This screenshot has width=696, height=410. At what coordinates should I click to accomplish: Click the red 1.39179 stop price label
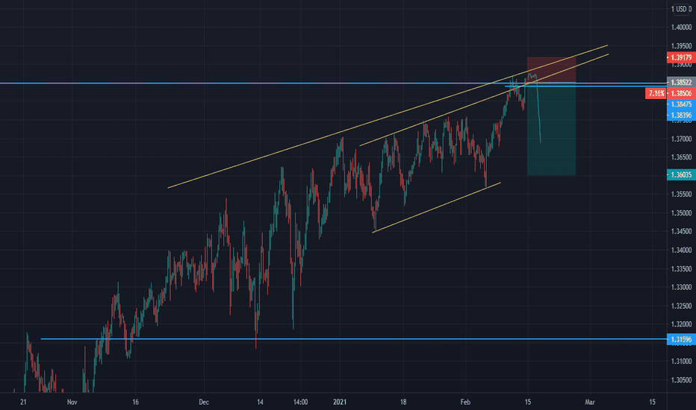point(681,57)
